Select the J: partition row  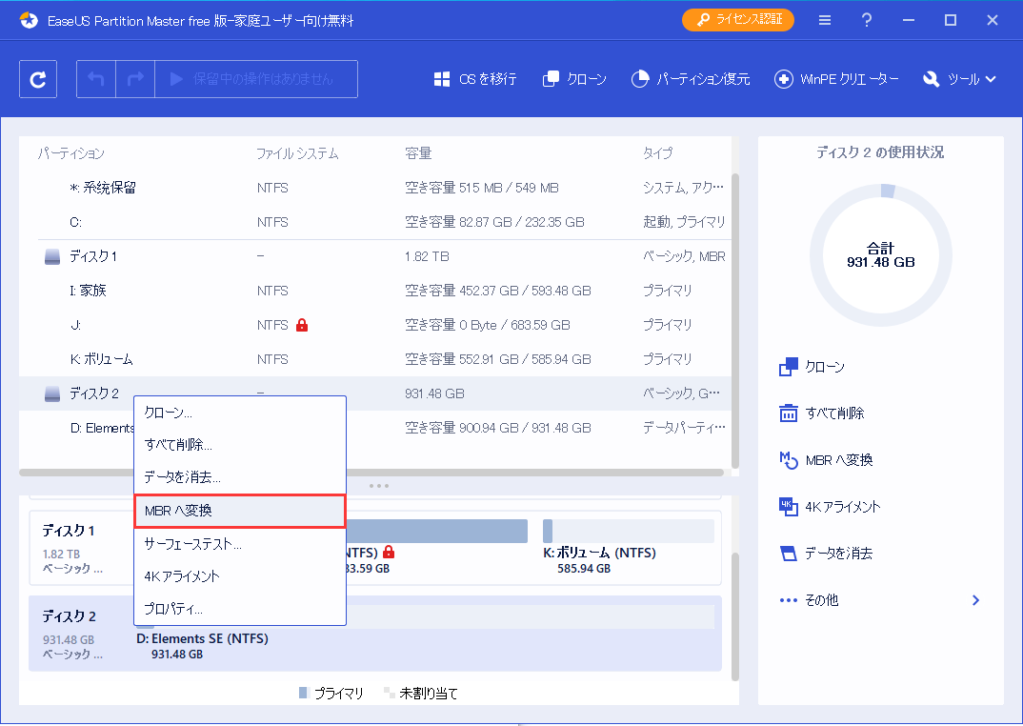click(375, 325)
